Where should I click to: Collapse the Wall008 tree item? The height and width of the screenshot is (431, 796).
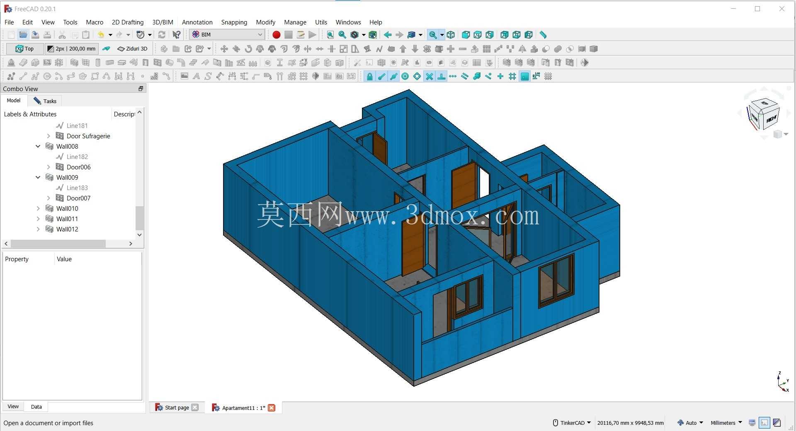click(x=38, y=146)
